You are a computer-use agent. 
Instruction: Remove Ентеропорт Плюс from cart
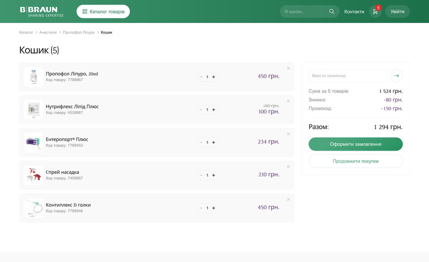pyautogui.click(x=288, y=134)
